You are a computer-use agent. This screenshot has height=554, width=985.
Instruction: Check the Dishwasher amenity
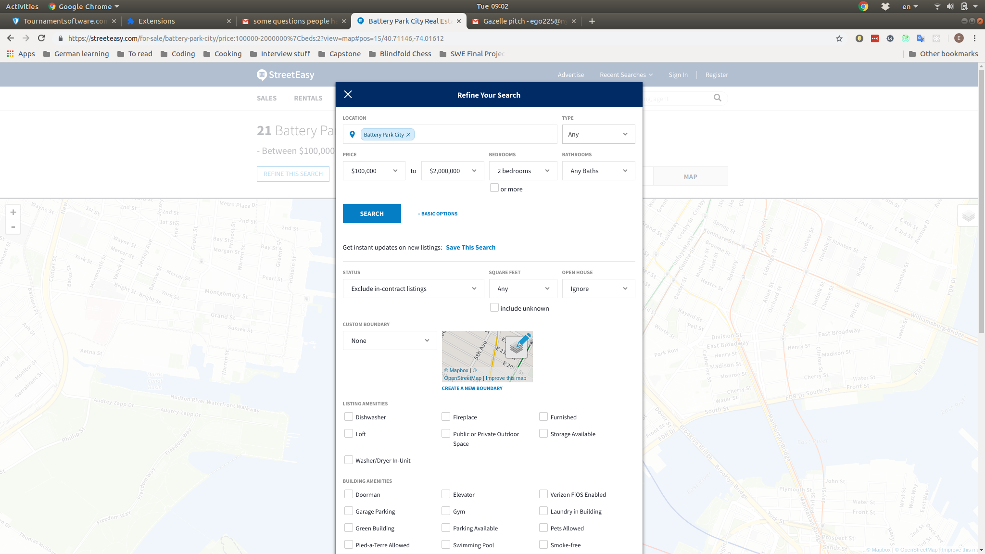click(x=349, y=416)
